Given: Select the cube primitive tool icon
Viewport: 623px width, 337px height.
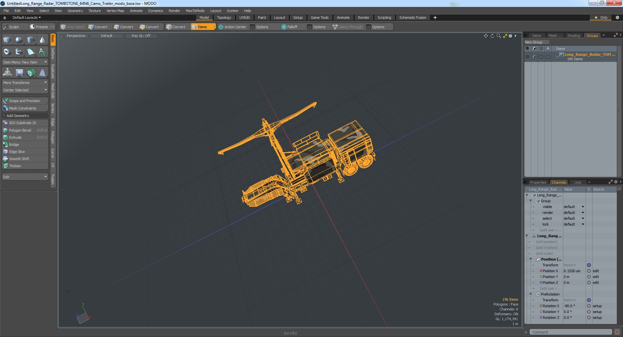Looking at the screenshot, I should (7, 40).
